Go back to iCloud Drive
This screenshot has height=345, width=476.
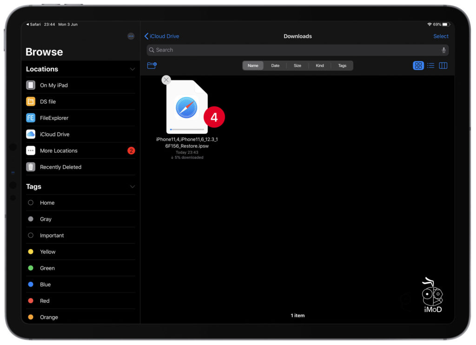click(x=162, y=36)
